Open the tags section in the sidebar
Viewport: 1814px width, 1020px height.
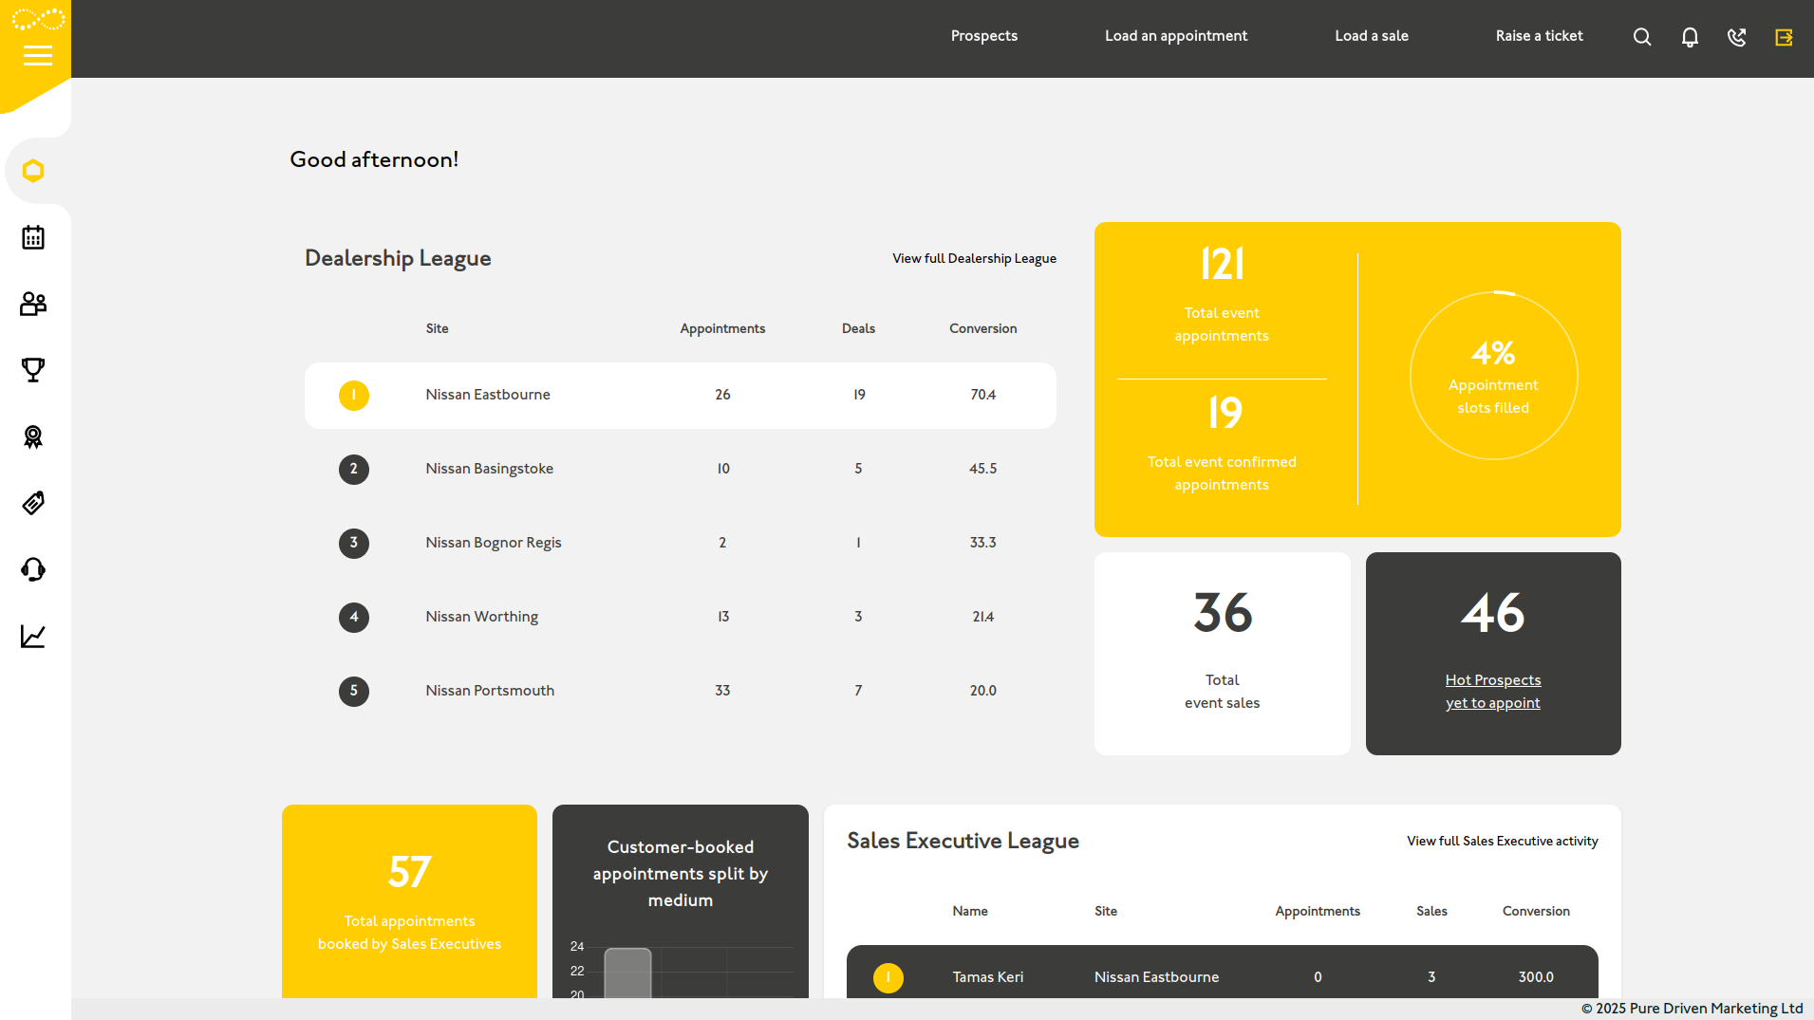(34, 503)
